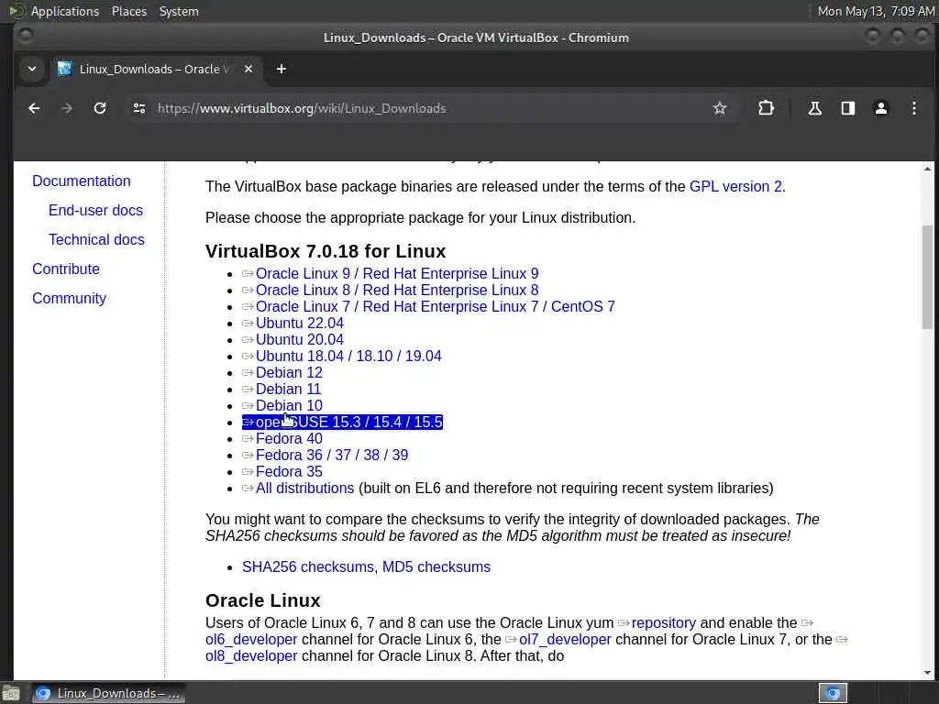The image size is (939, 704).
Task: Click the Oracle Linux section heading
Action: tap(263, 600)
